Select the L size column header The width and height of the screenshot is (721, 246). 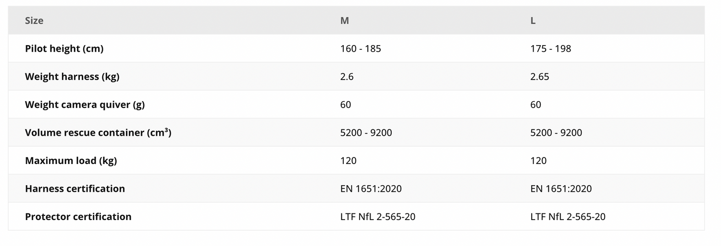click(533, 21)
